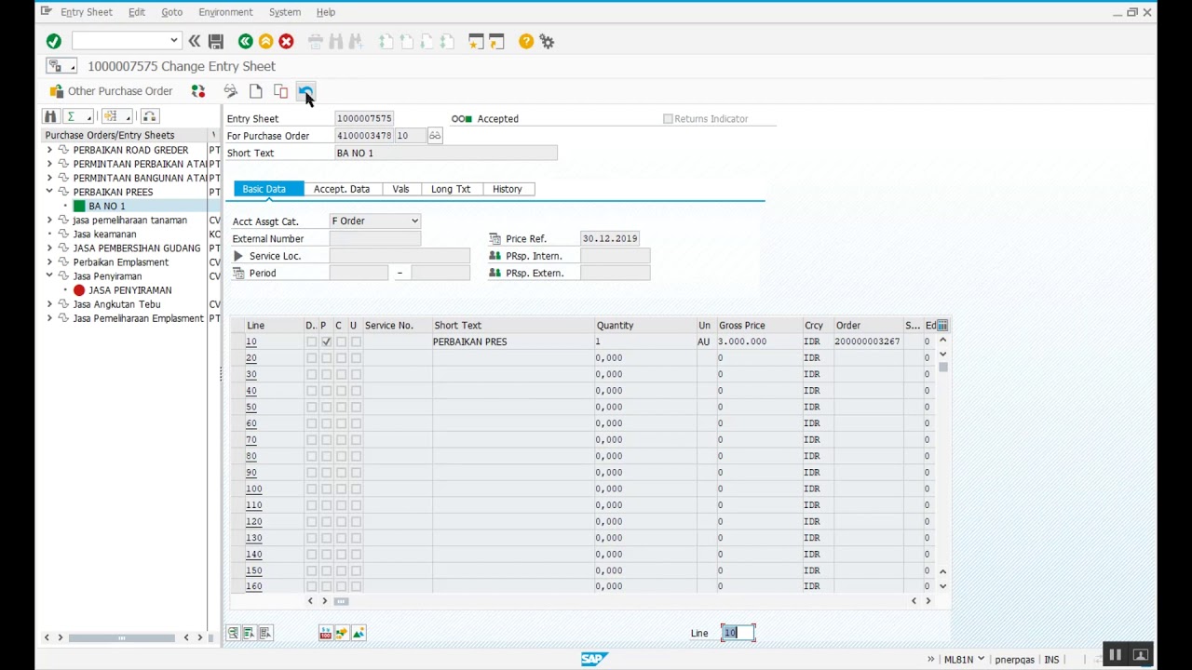
Task: Click the purchase order display glasses icon
Action: pos(434,136)
